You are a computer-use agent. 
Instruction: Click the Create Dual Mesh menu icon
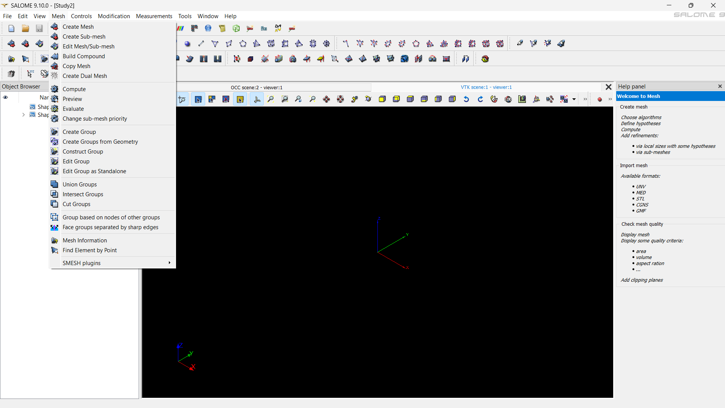click(55, 76)
